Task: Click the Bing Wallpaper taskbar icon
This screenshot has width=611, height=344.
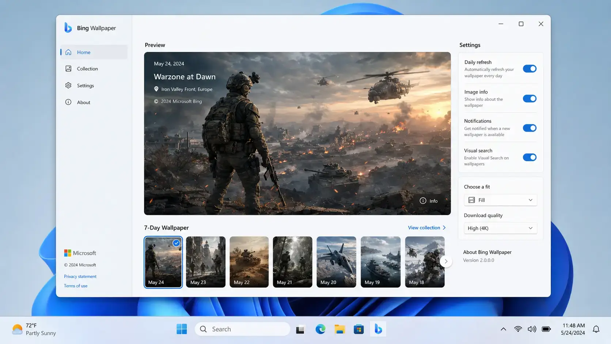Action: (378, 329)
